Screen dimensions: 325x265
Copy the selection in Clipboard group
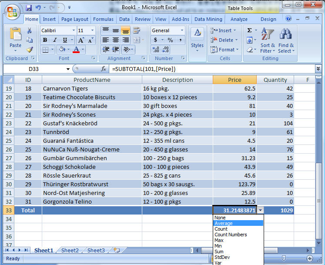pos(30,40)
